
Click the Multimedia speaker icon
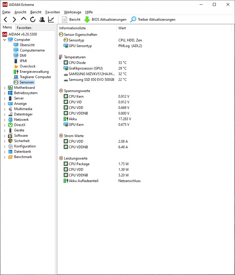[10, 109]
